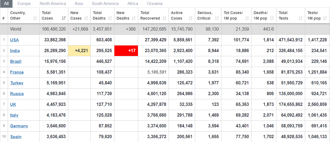Click sort icon in Total Cases header
This screenshot has height=142, width=330.
pyautogui.click(x=64, y=18)
